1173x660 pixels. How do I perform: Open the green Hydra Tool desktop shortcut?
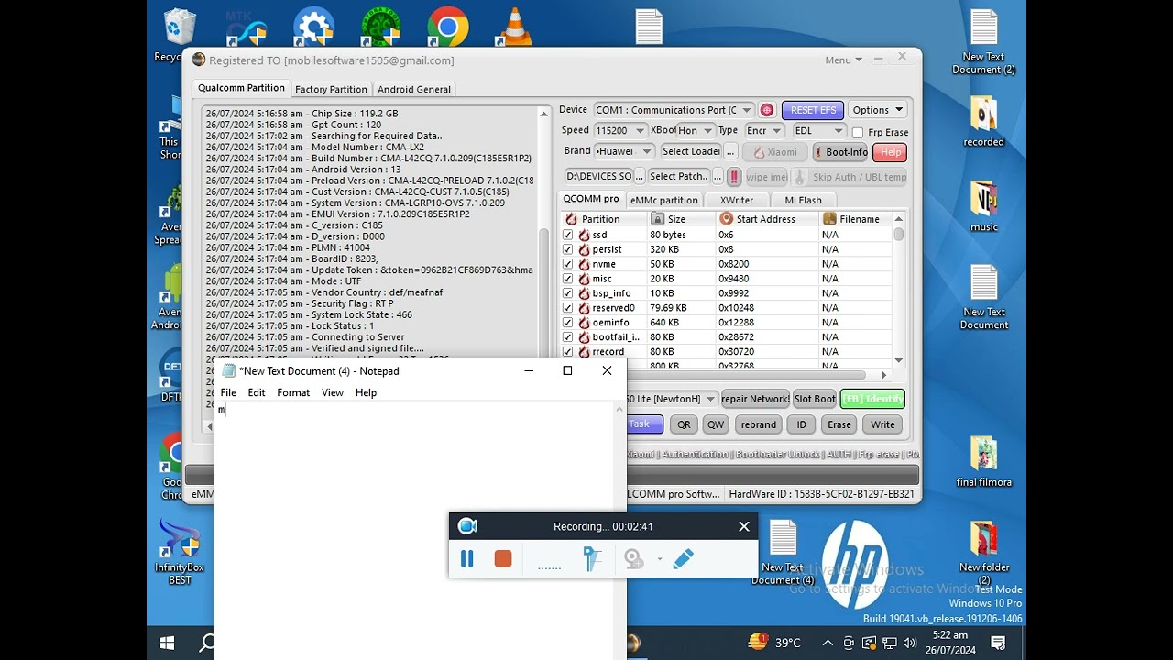click(379, 27)
